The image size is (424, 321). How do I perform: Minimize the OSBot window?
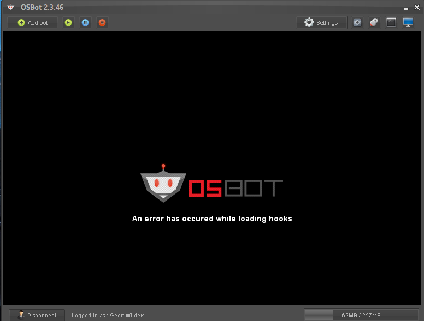click(406, 8)
